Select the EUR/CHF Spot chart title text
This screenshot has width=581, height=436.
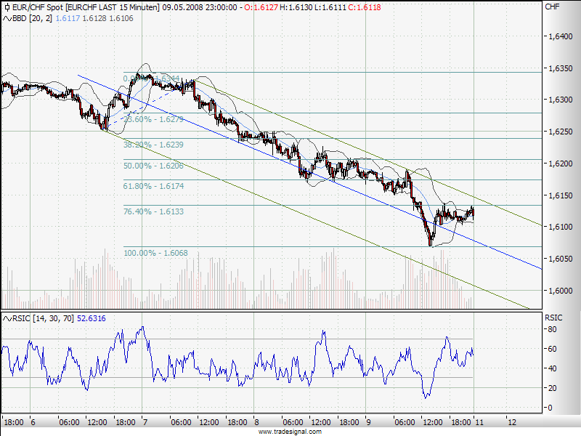click(38, 7)
